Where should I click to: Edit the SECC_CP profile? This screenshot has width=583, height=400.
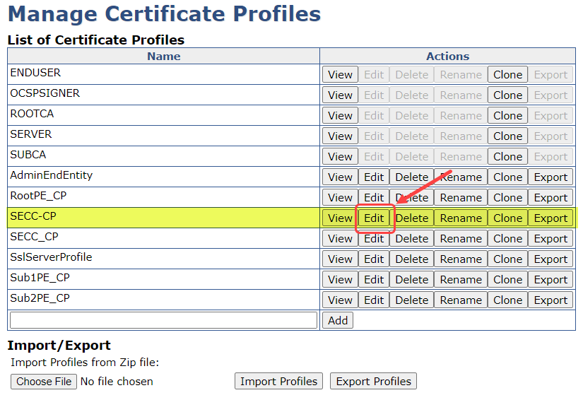[x=374, y=239]
